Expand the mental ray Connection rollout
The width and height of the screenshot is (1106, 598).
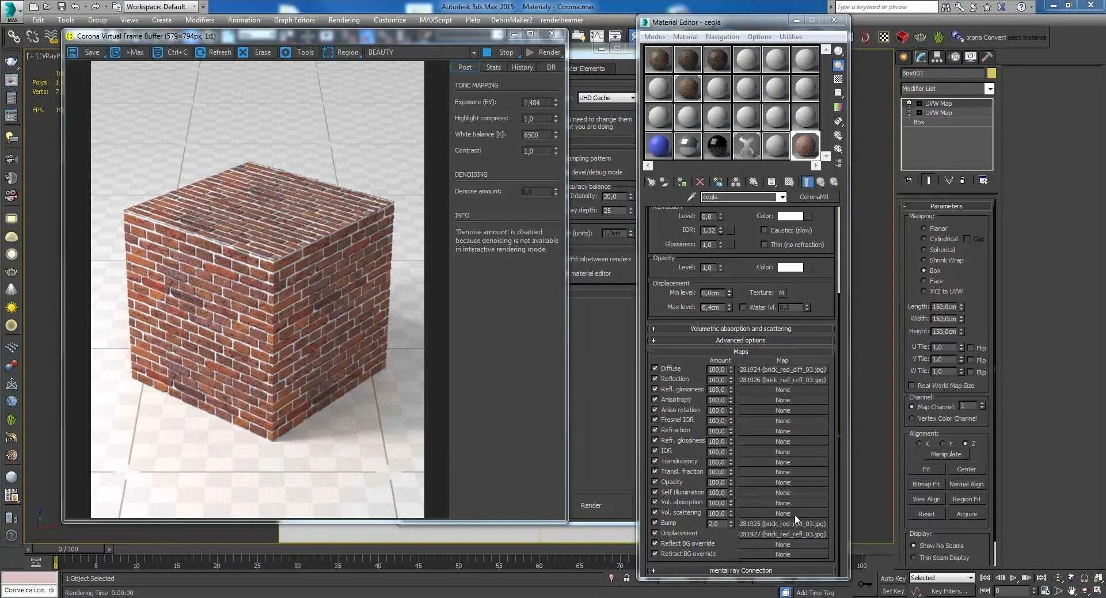[740, 570]
